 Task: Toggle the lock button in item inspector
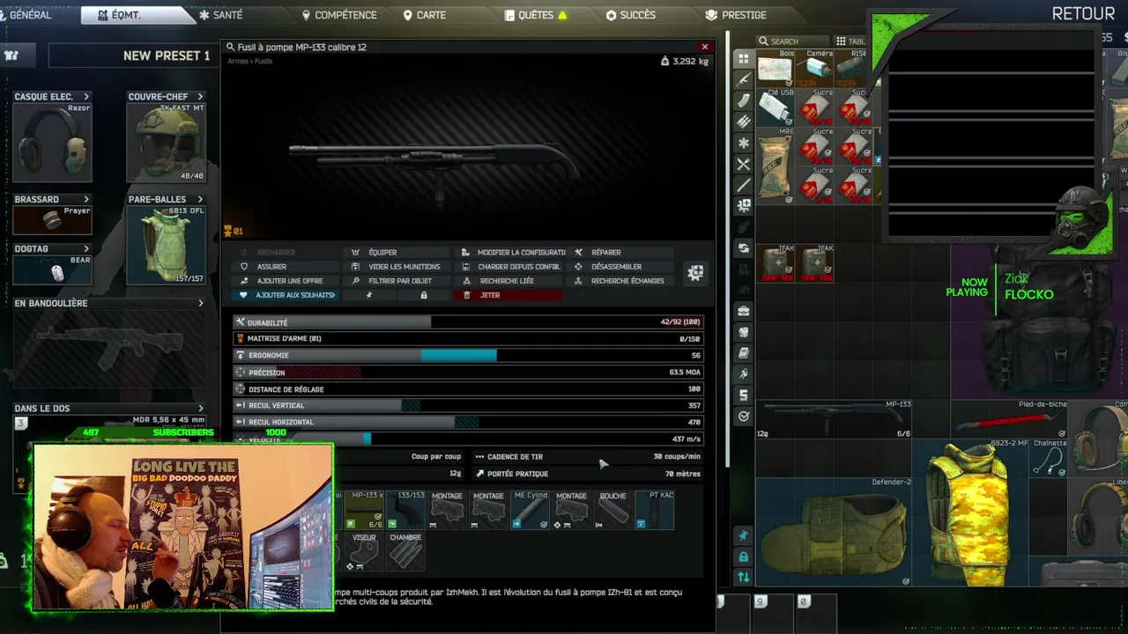coord(424,295)
